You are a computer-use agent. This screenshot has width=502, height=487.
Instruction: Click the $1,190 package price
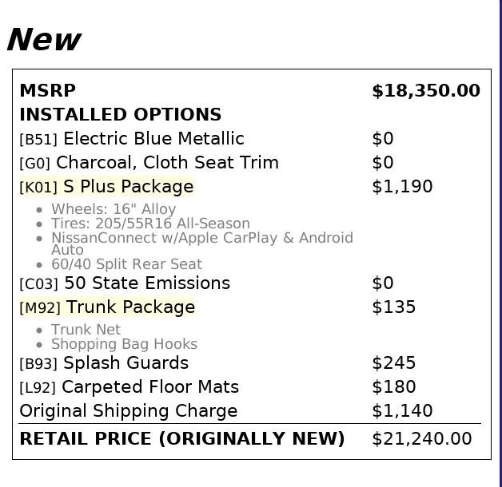(x=402, y=187)
